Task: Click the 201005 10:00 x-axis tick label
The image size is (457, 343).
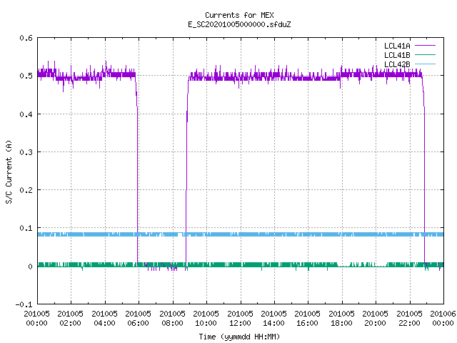Action: pos(206,318)
